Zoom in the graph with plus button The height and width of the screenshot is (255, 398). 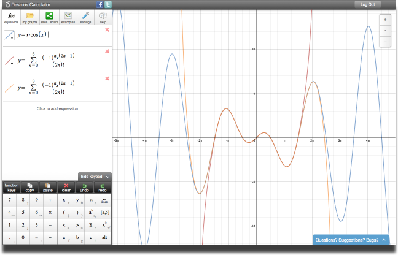[385, 20]
